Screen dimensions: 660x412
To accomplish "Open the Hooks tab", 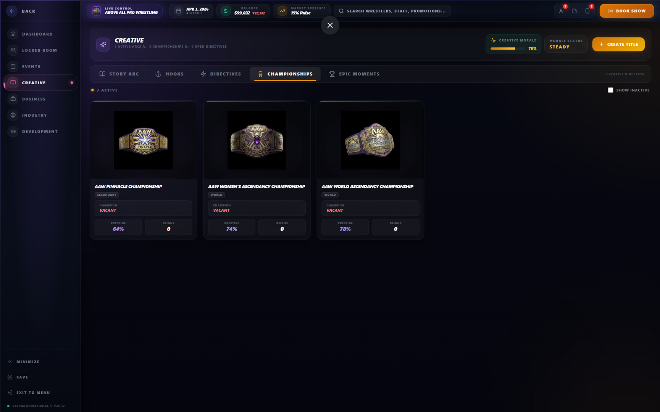I will [x=169, y=74].
